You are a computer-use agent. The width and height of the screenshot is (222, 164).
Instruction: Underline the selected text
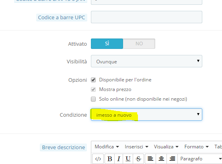tap(128, 159)
